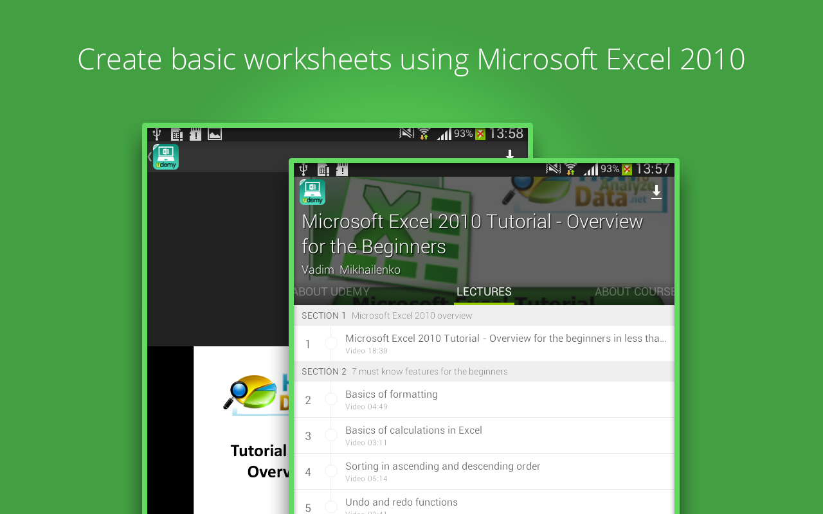Switch to the ABOUT UDEMY tab

point(332,292)
